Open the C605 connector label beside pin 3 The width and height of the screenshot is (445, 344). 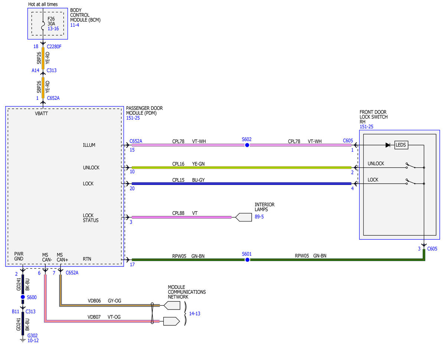click(432, 249)
